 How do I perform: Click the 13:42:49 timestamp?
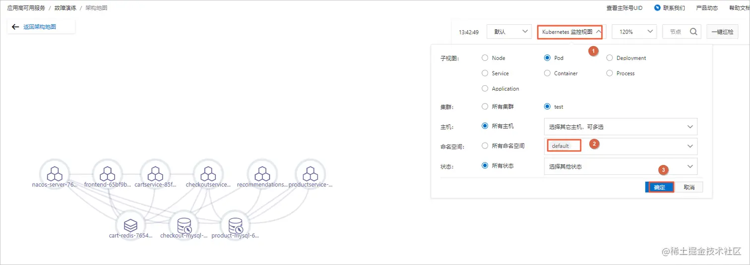(x=469, y=32)
